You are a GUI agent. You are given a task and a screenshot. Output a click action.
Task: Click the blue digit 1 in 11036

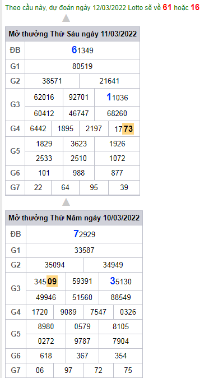click(x=109, y=97)
